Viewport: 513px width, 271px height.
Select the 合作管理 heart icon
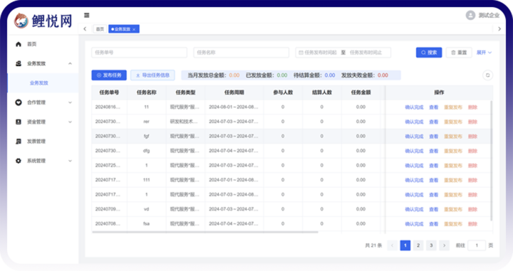point(19,102)
